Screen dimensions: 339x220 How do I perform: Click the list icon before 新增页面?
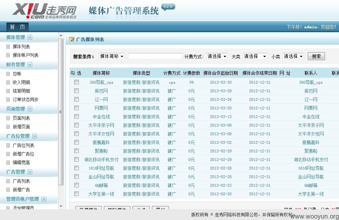point(8,127)
